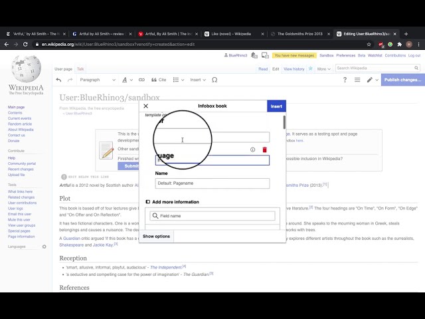The height and width of the screenshot is (319, 425).
Task: Open the Talk tab
Action: [80, 69]
